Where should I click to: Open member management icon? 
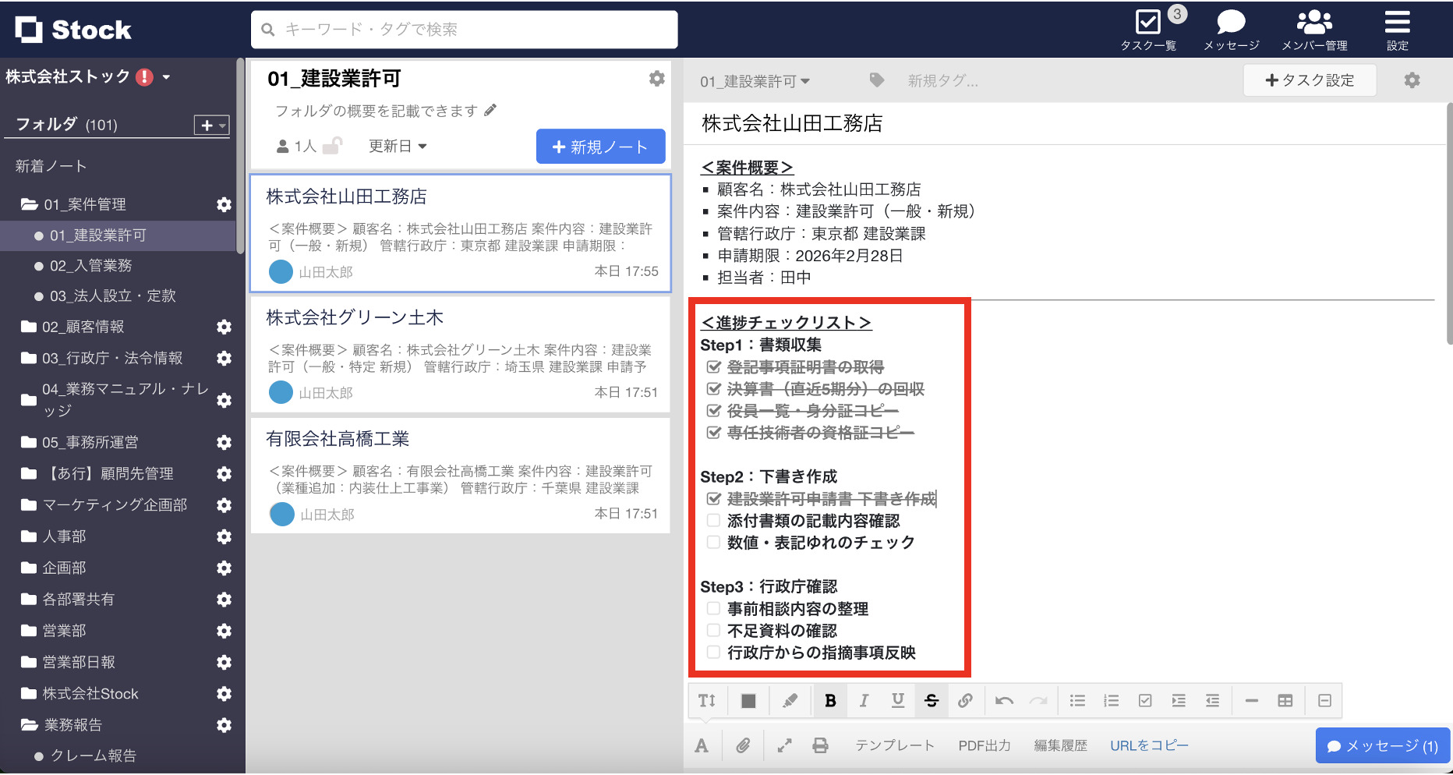pos(1314,23)
